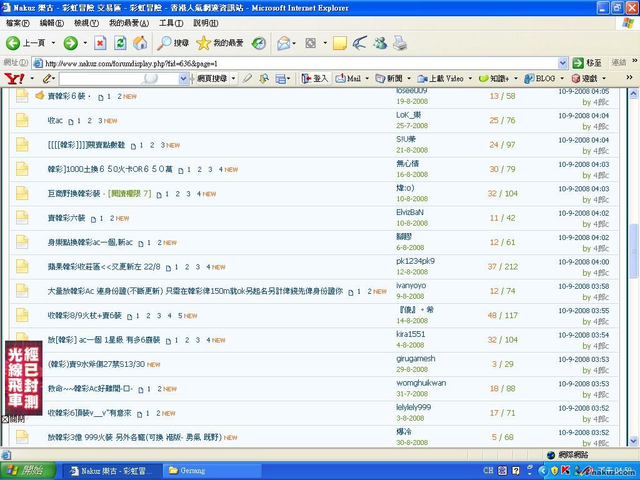Click the vertical scrollbar thumb

click(633, 250)
